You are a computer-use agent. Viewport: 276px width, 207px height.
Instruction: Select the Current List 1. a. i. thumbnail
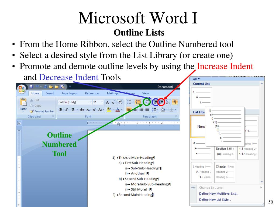point(202,98)
